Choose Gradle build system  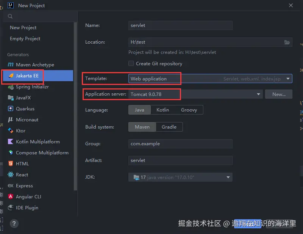point(169,127)
